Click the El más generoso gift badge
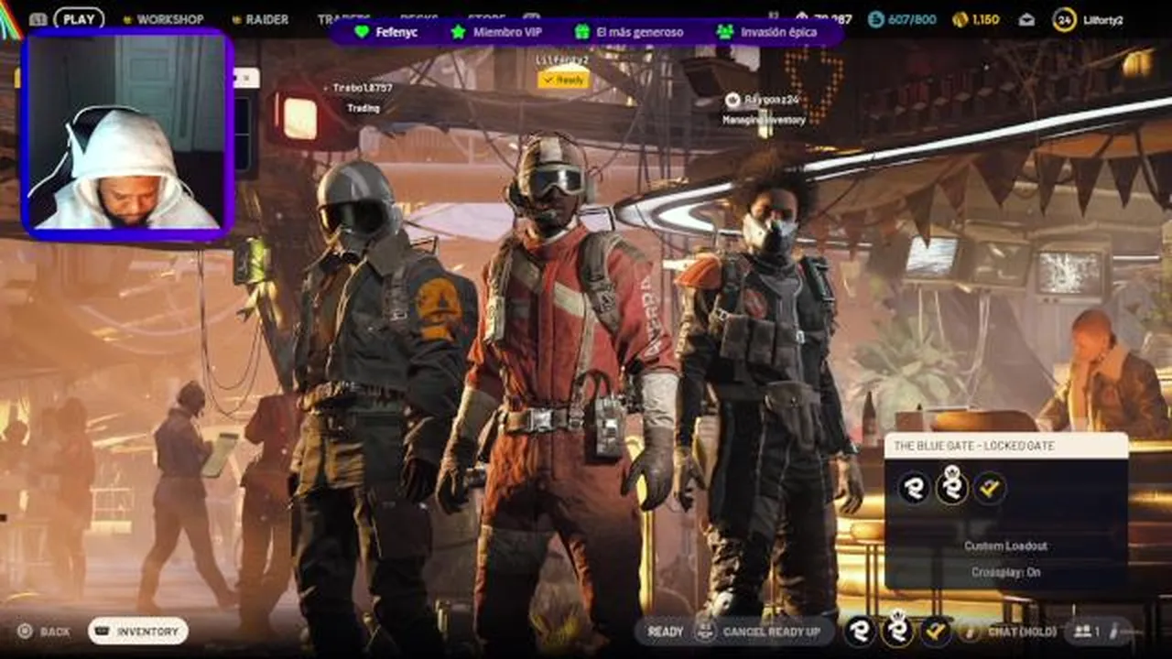The height and width of the screenshot is (659, 1172). (629, 32)
